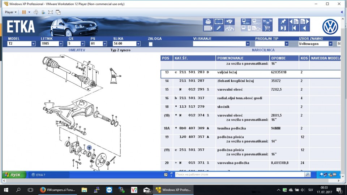Click part number 251 501 357

coord(192,149)
